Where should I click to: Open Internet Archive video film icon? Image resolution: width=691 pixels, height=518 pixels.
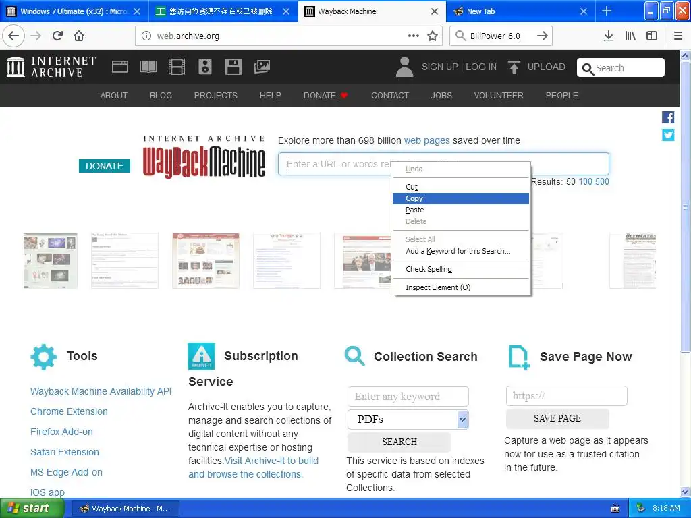coord(177,67)
